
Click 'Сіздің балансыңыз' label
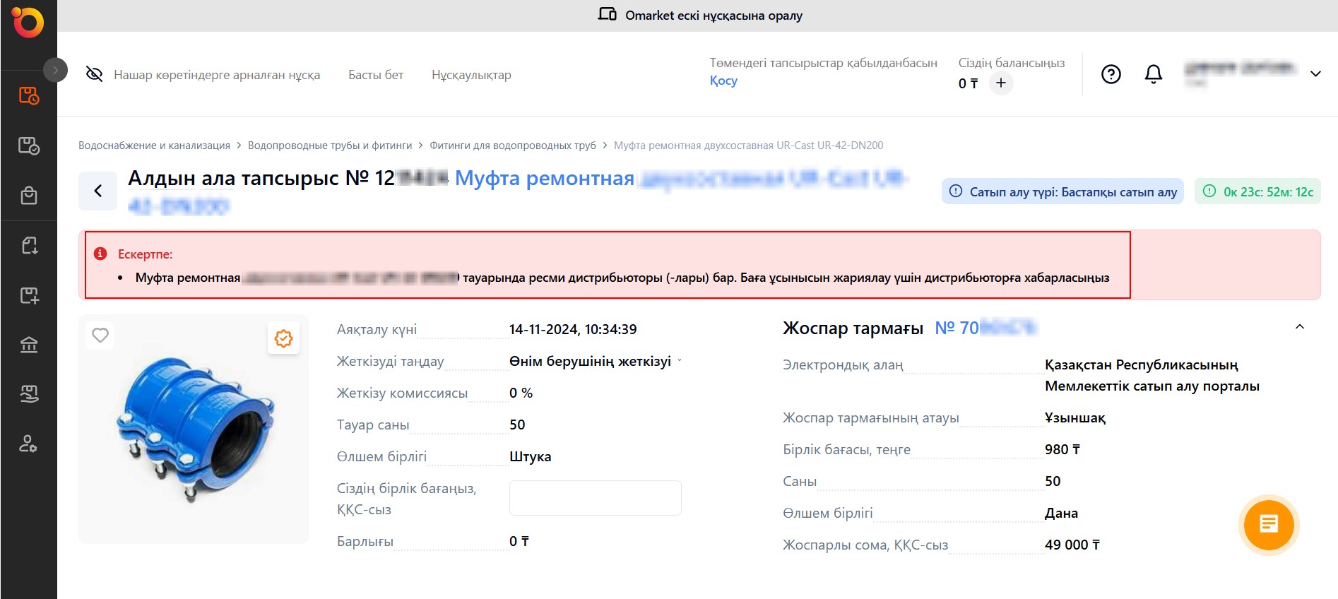click(1012, 63)
